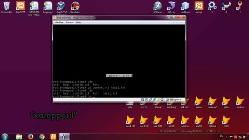Viewport: 249px width, 140px height.
Task: Open the swaksu desktop shortcut
Action: click(x=240, y=102)
